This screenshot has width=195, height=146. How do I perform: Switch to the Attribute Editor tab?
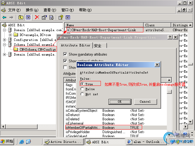point(75,45)
